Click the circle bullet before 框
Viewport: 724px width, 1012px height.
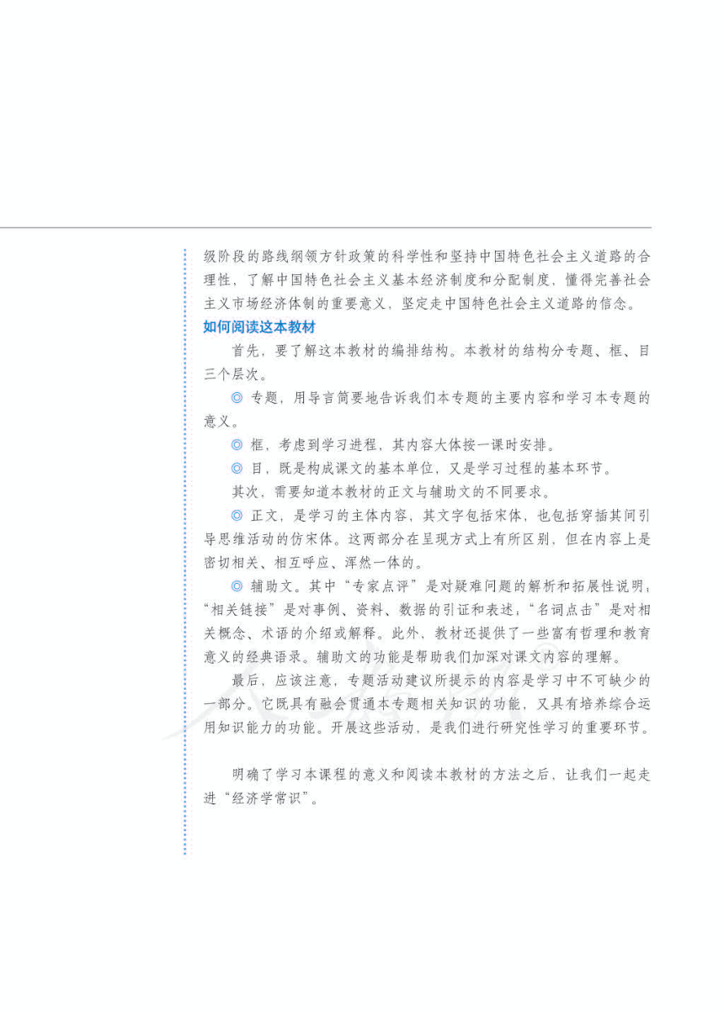pyautogui.click(x=237, y=444)
